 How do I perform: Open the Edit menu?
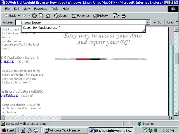[17, 9]
